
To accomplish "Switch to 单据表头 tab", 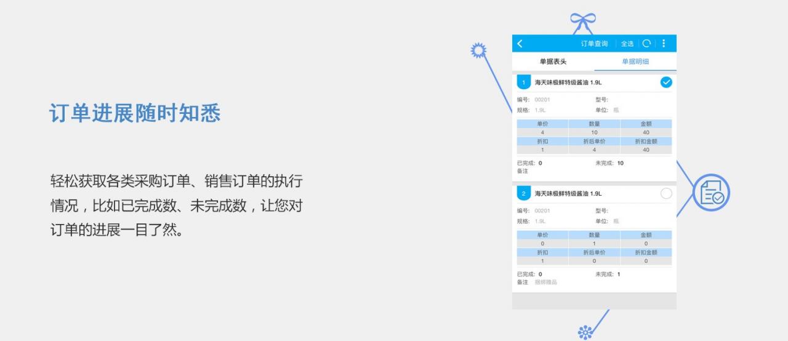I will 553,62.
